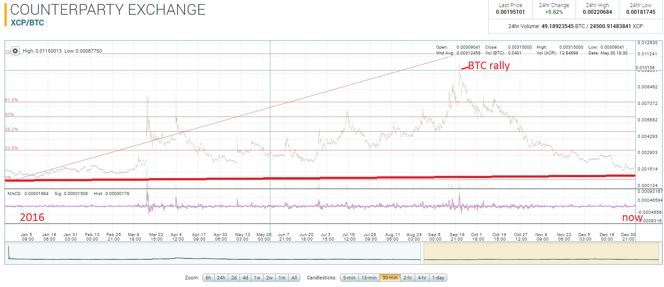Set chart zoom to 1w

(x=257, y=278)
